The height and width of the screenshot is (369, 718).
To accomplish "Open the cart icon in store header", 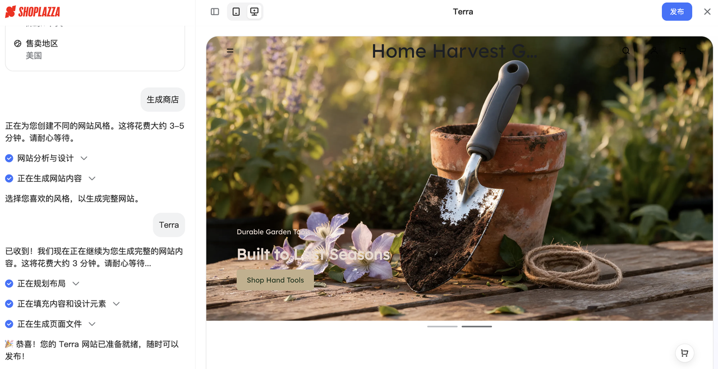I will click(683, 51).
